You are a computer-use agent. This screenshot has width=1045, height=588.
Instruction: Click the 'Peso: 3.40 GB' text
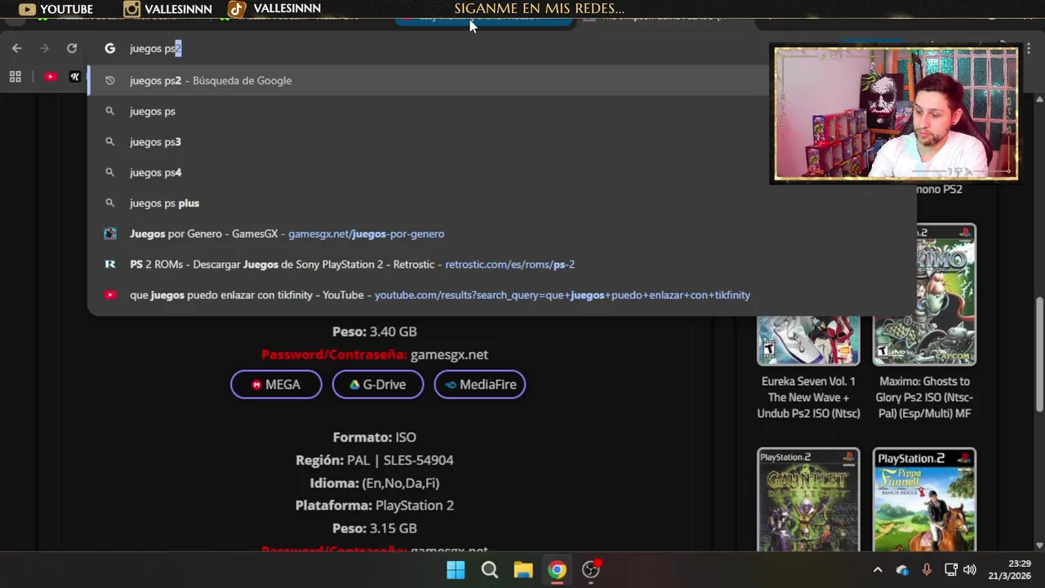pos(375,332)
